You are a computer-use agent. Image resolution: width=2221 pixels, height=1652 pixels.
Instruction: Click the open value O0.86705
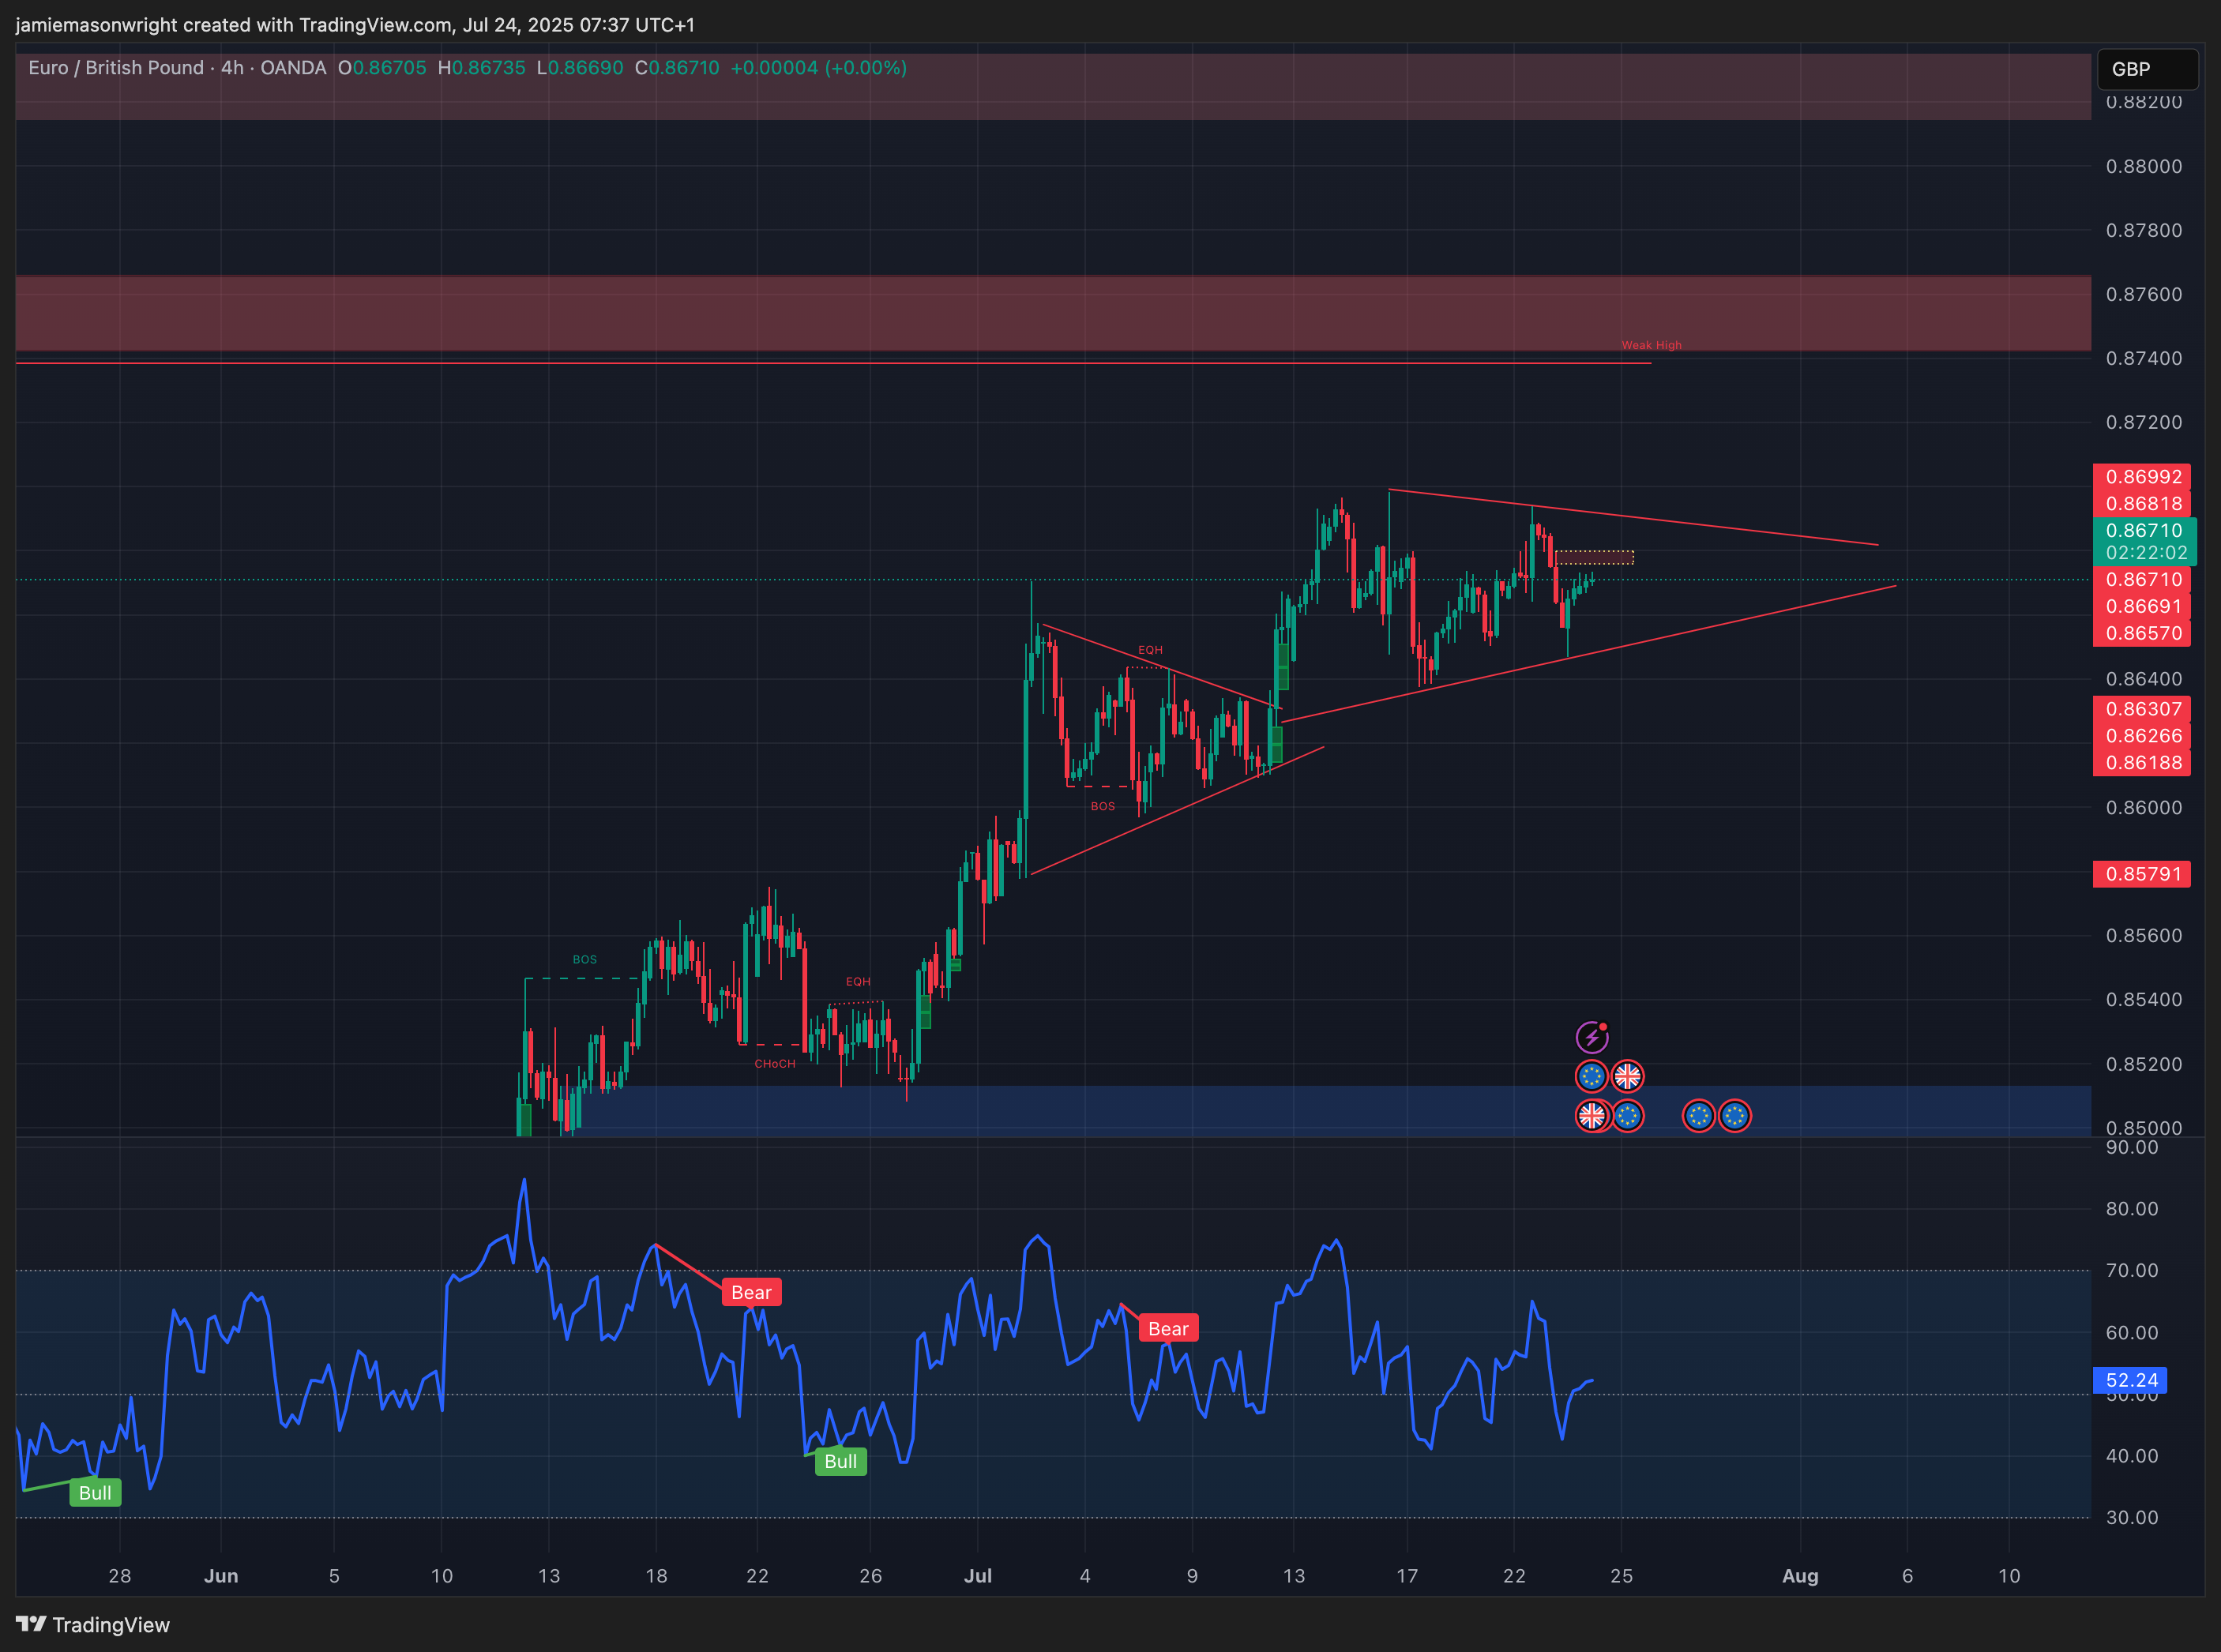pyautogui.click(x=382, y=68)
